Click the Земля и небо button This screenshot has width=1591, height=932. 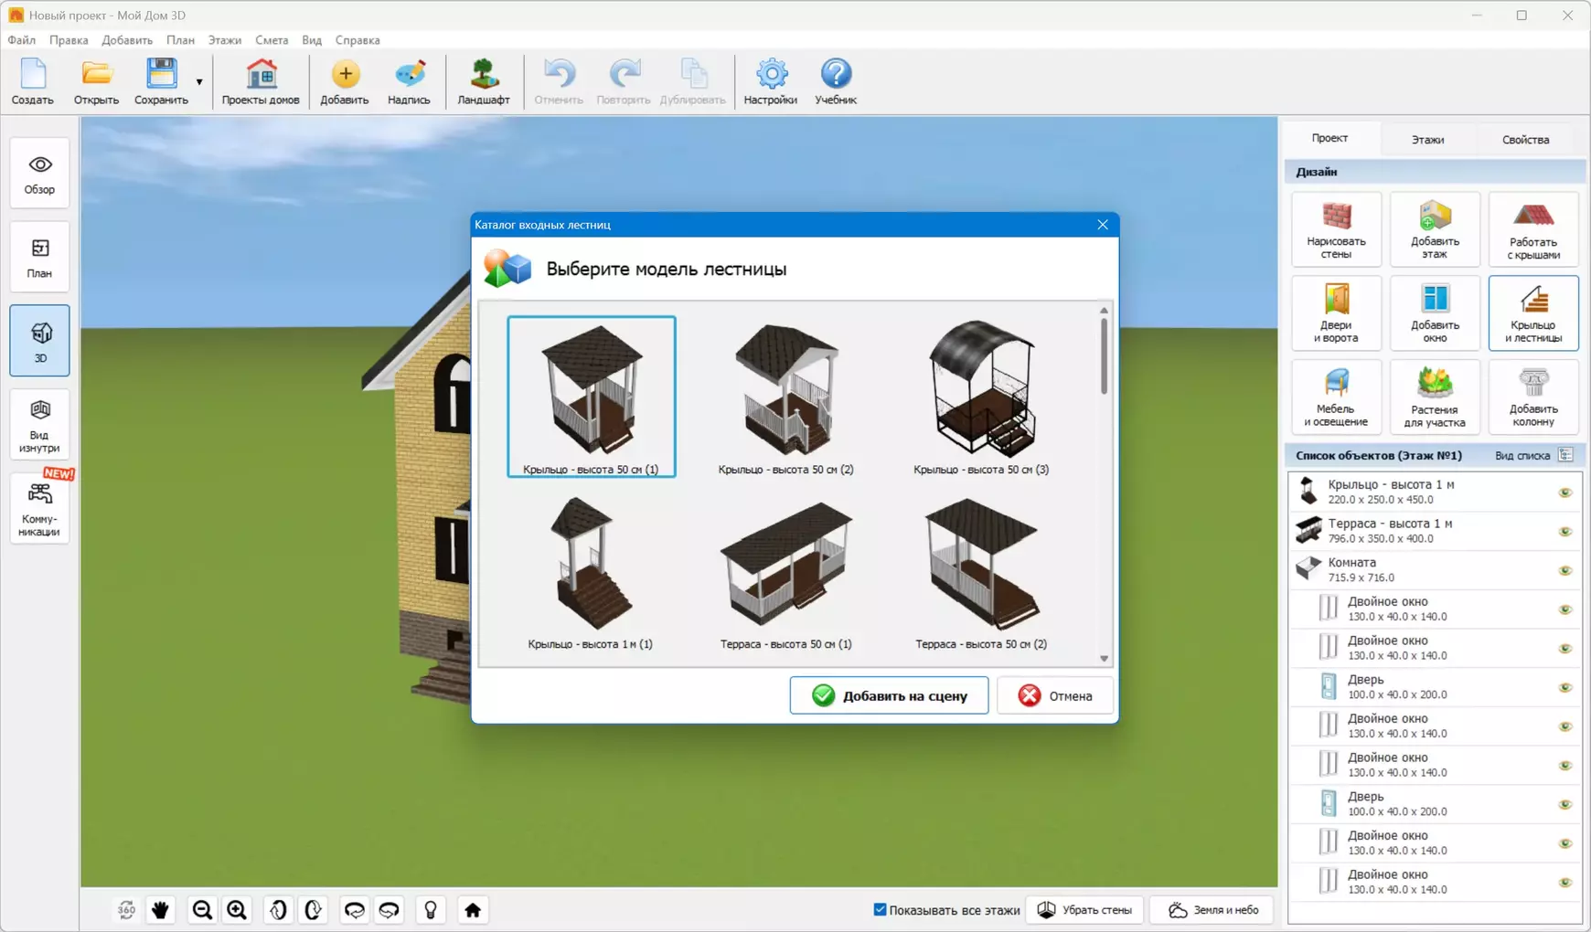pos(1212,910)
